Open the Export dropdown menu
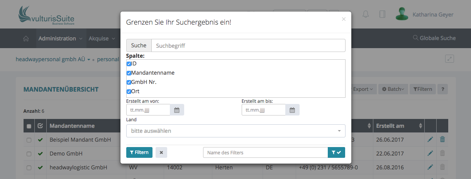The height and width of the screenshot is (179, 471). tap(363, 89)
